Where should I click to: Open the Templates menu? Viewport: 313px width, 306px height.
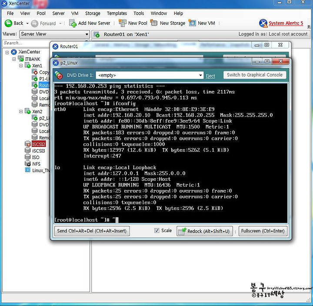point(117,13)
